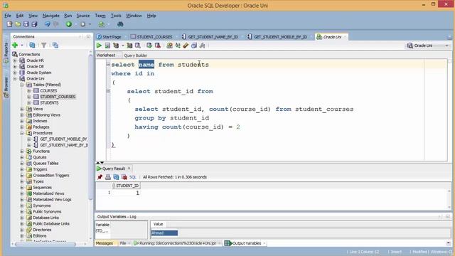Click the Schema Browser icon in Connections panel
455x256 pixels.
pos(55,45)
